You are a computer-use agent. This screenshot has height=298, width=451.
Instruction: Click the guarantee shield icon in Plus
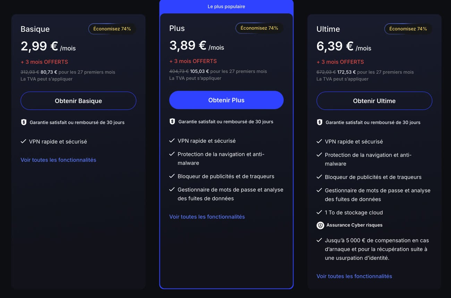point(172,121)
